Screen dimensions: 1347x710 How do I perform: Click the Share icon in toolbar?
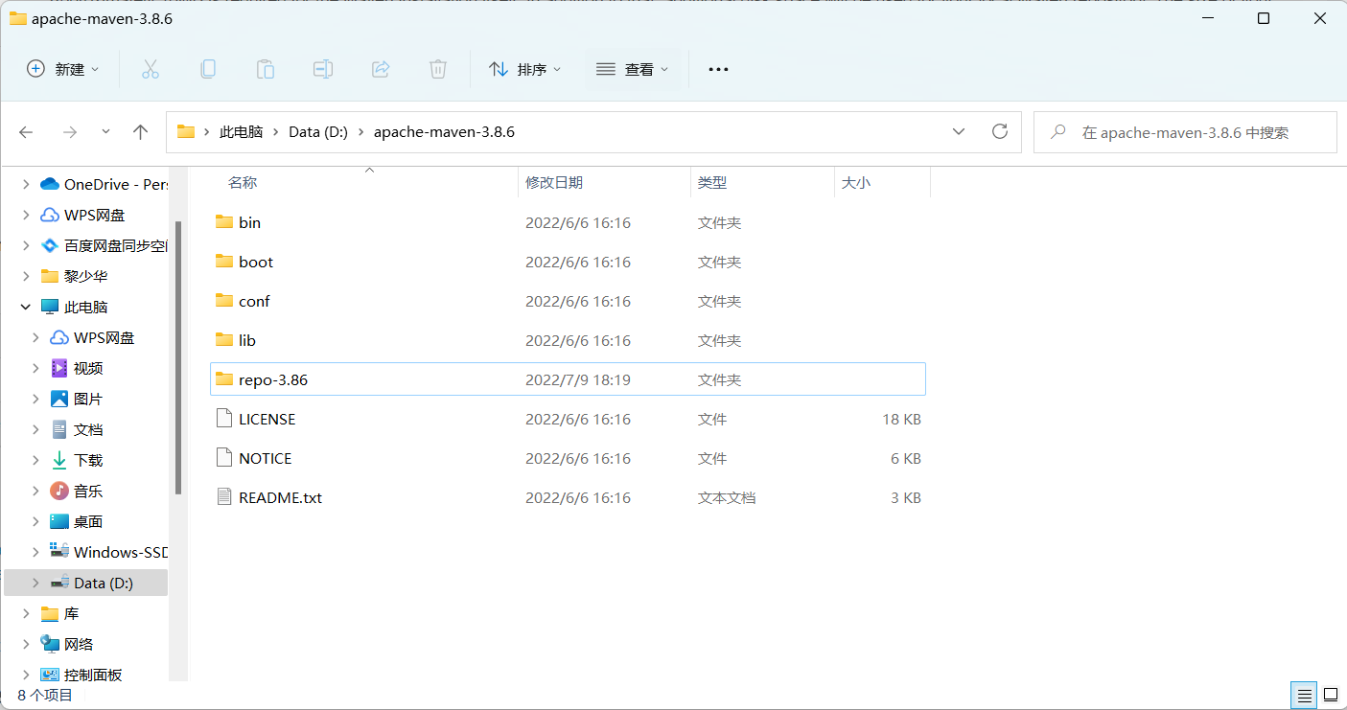pyautogui.click(x=381, y=69)
